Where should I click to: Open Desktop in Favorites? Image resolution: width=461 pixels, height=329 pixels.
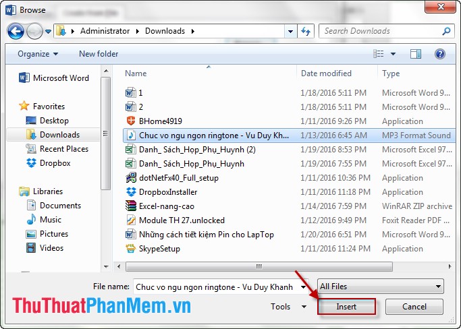tap(47, 121)
